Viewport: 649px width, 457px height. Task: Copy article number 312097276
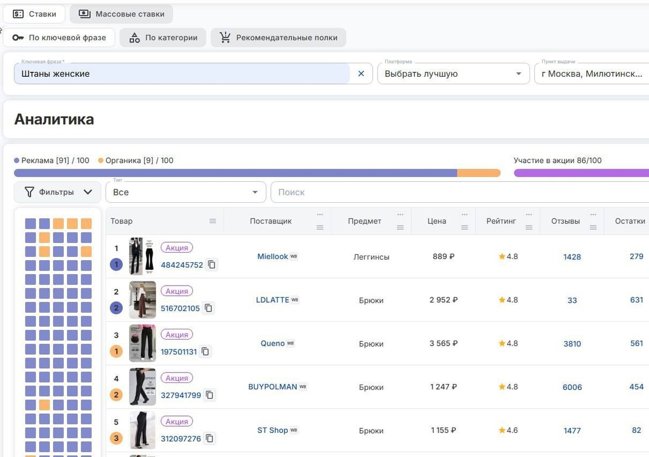pyautogui.click(x=210, y=439)
